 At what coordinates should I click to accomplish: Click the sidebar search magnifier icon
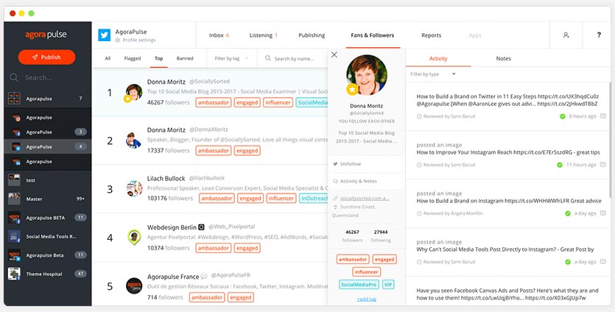[x=14, y=77]
